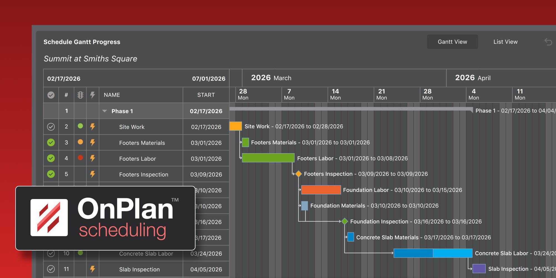Select the traffic light column header icon
This screenshot has width=556, height=278.
pos(80,95)
